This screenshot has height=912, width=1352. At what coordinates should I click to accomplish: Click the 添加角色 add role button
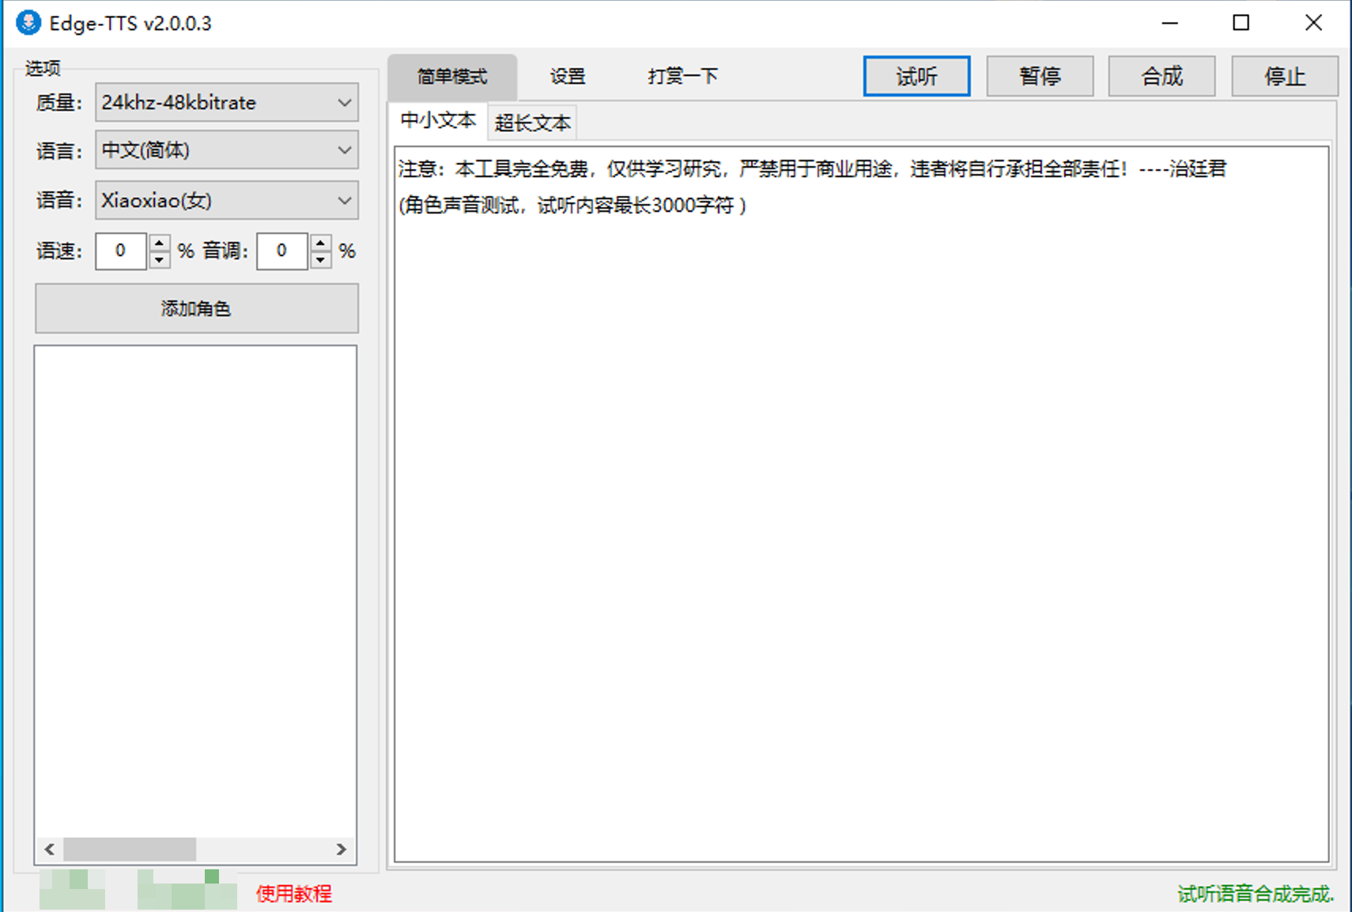click(x=197, y=308)
